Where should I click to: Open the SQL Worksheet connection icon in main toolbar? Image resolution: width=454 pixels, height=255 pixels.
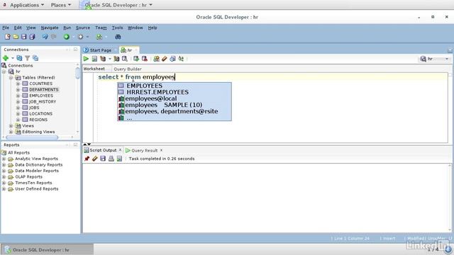(x=99, y=37)
